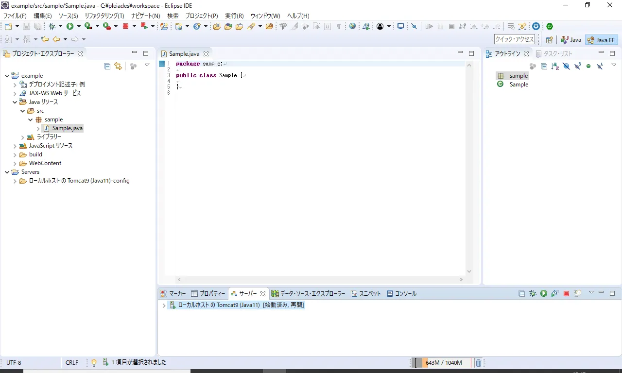Image resolution: width=622 pixels, height=373 pixels.
Task: Close the Sample.java editor tab
Action: pyautogui.click(x=206, y=54)
